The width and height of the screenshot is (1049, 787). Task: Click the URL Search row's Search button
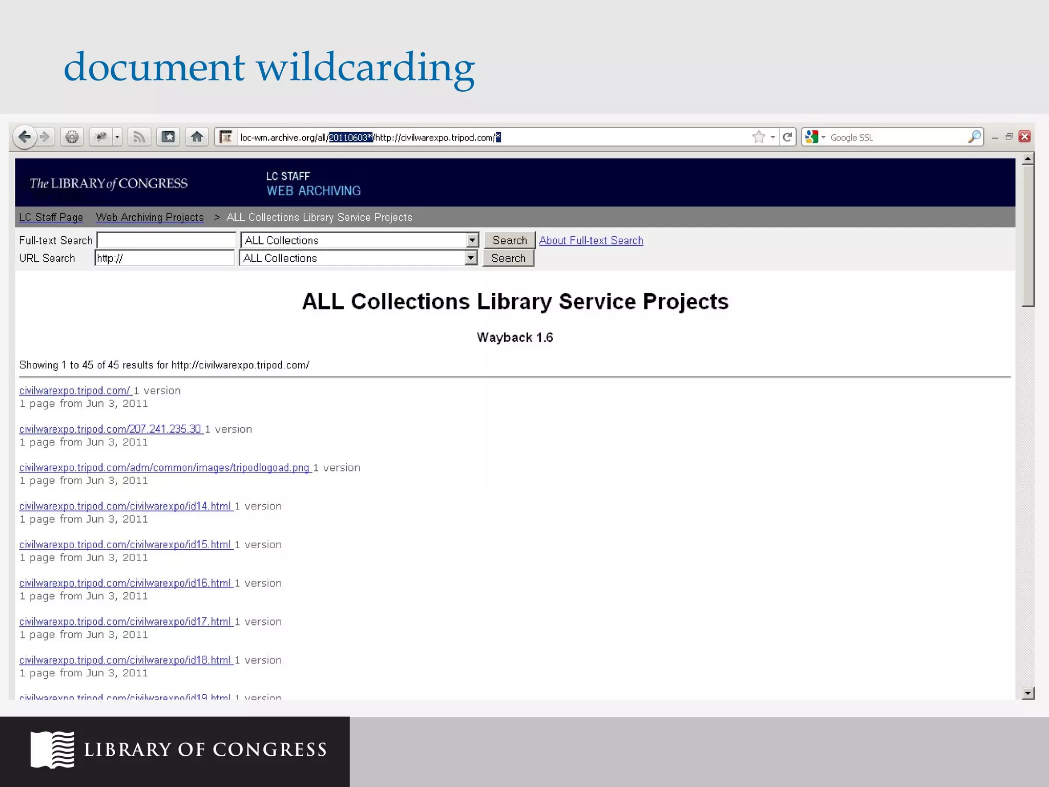pyautogui.click(x=508, y=258)
